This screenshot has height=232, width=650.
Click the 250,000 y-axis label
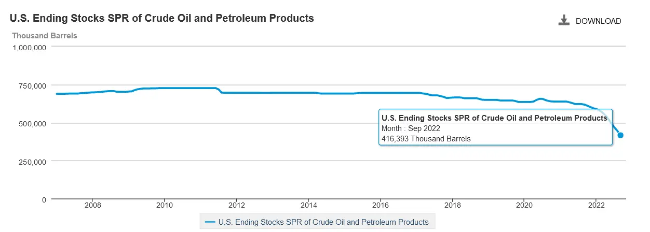33,162
